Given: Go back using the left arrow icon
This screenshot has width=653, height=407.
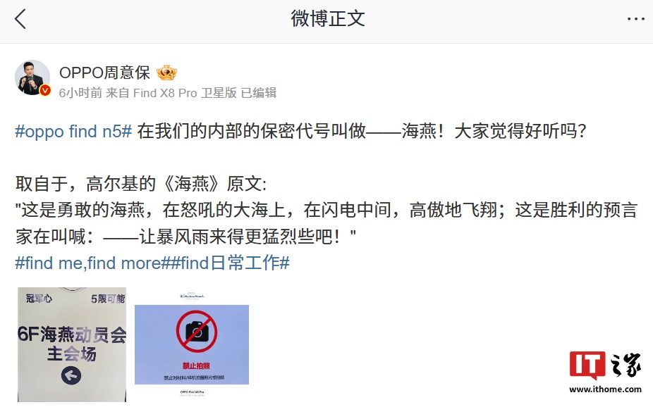Looking at the screenshot, I should [20, 19].
